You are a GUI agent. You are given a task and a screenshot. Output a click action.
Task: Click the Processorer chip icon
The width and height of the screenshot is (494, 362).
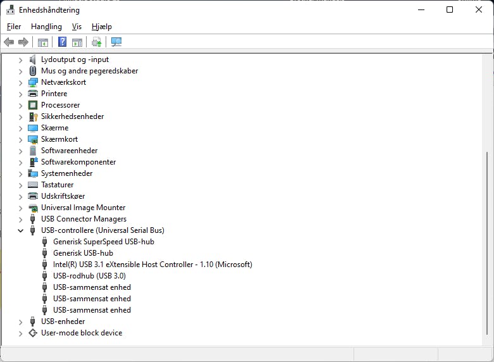pyautogui.click(x=32, y=105)
